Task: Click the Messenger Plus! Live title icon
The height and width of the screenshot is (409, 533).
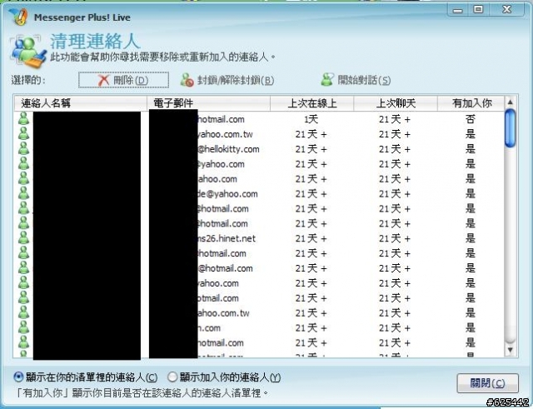Action: click(x=17, y=17)
